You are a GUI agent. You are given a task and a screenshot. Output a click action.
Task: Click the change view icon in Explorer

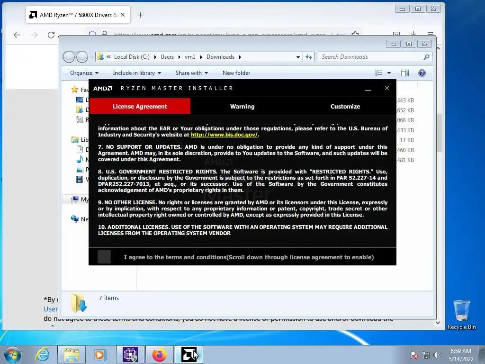click(378, 73)
